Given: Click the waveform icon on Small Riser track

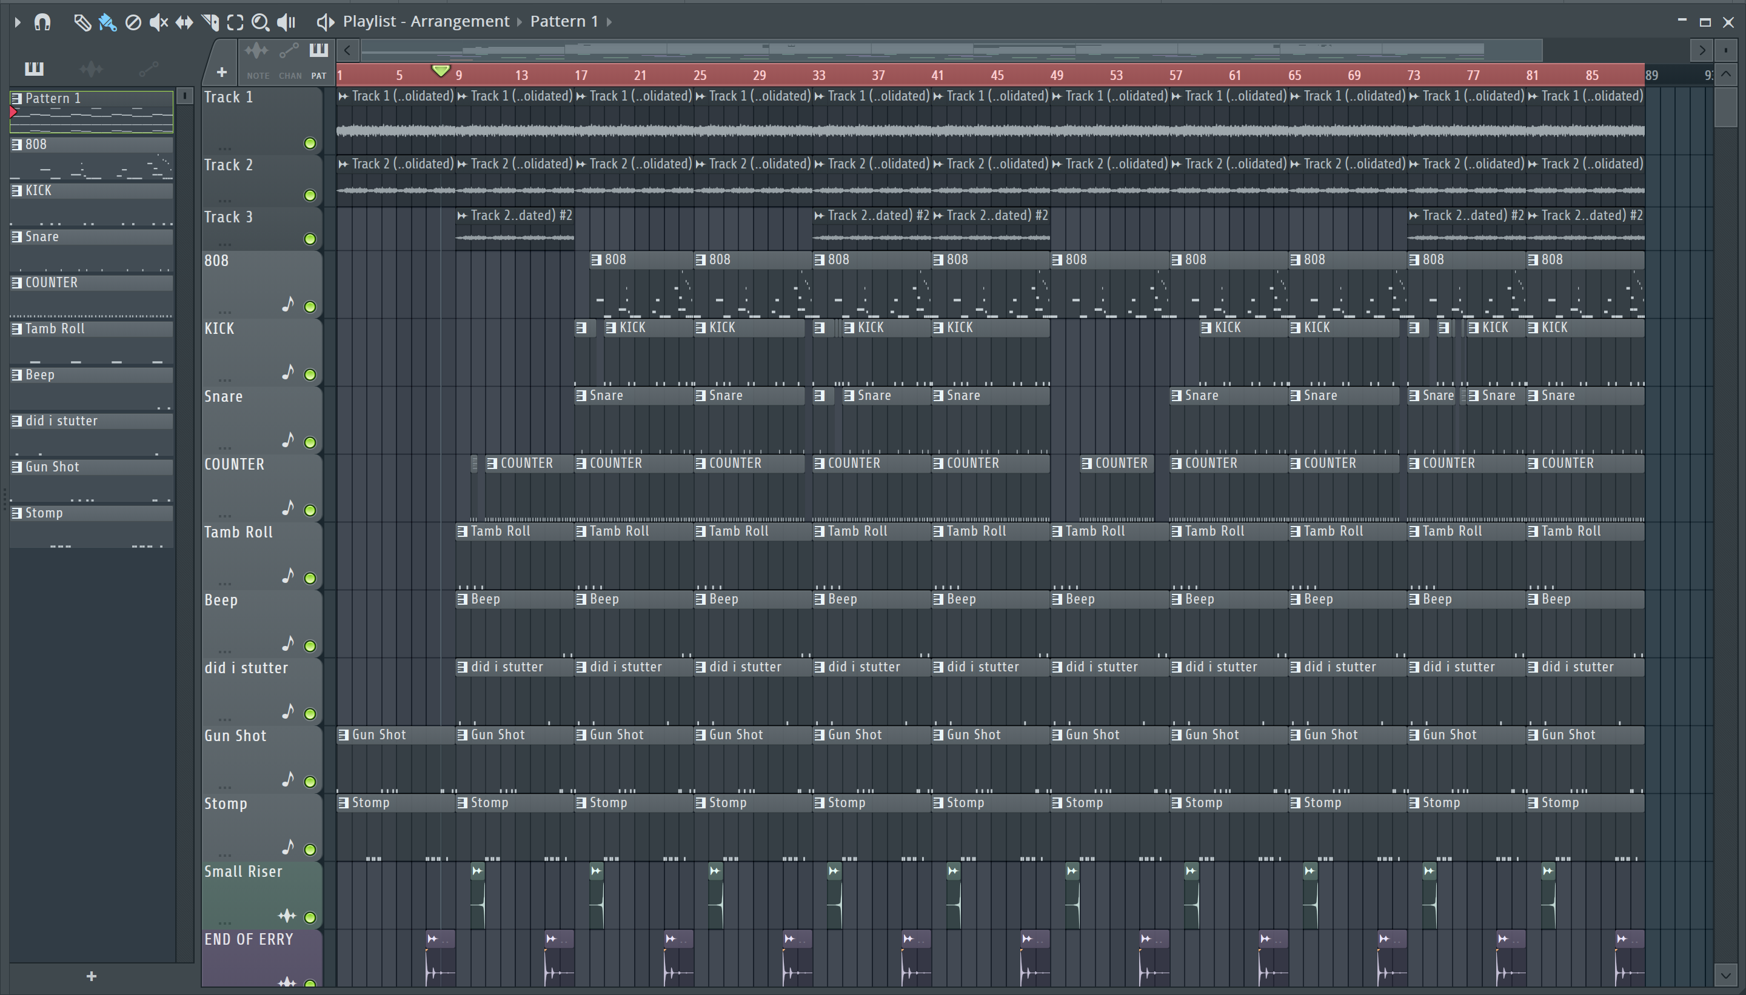Looking at the screenshot, I should [x=287, y=916].
